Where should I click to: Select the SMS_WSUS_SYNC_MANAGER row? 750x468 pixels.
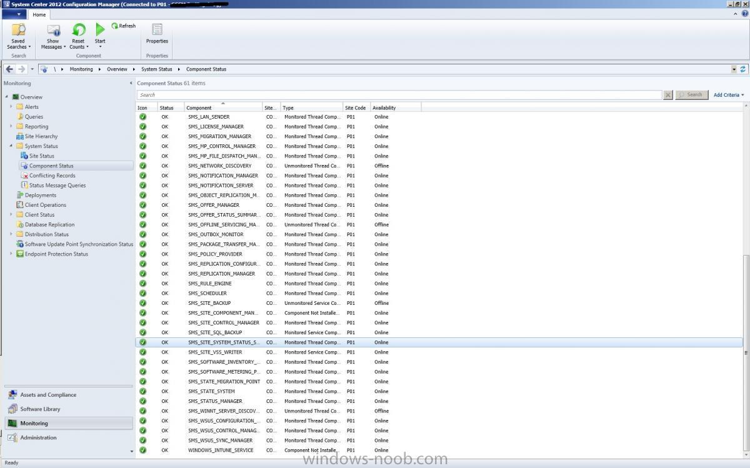pos(439,441)
